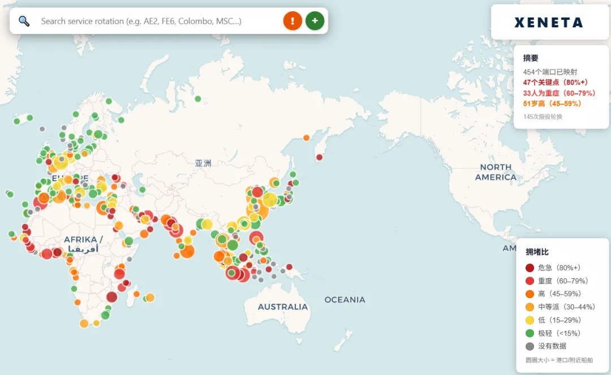Open the XENETA logo link
The image size is (611, 375).
coord(549,22)
